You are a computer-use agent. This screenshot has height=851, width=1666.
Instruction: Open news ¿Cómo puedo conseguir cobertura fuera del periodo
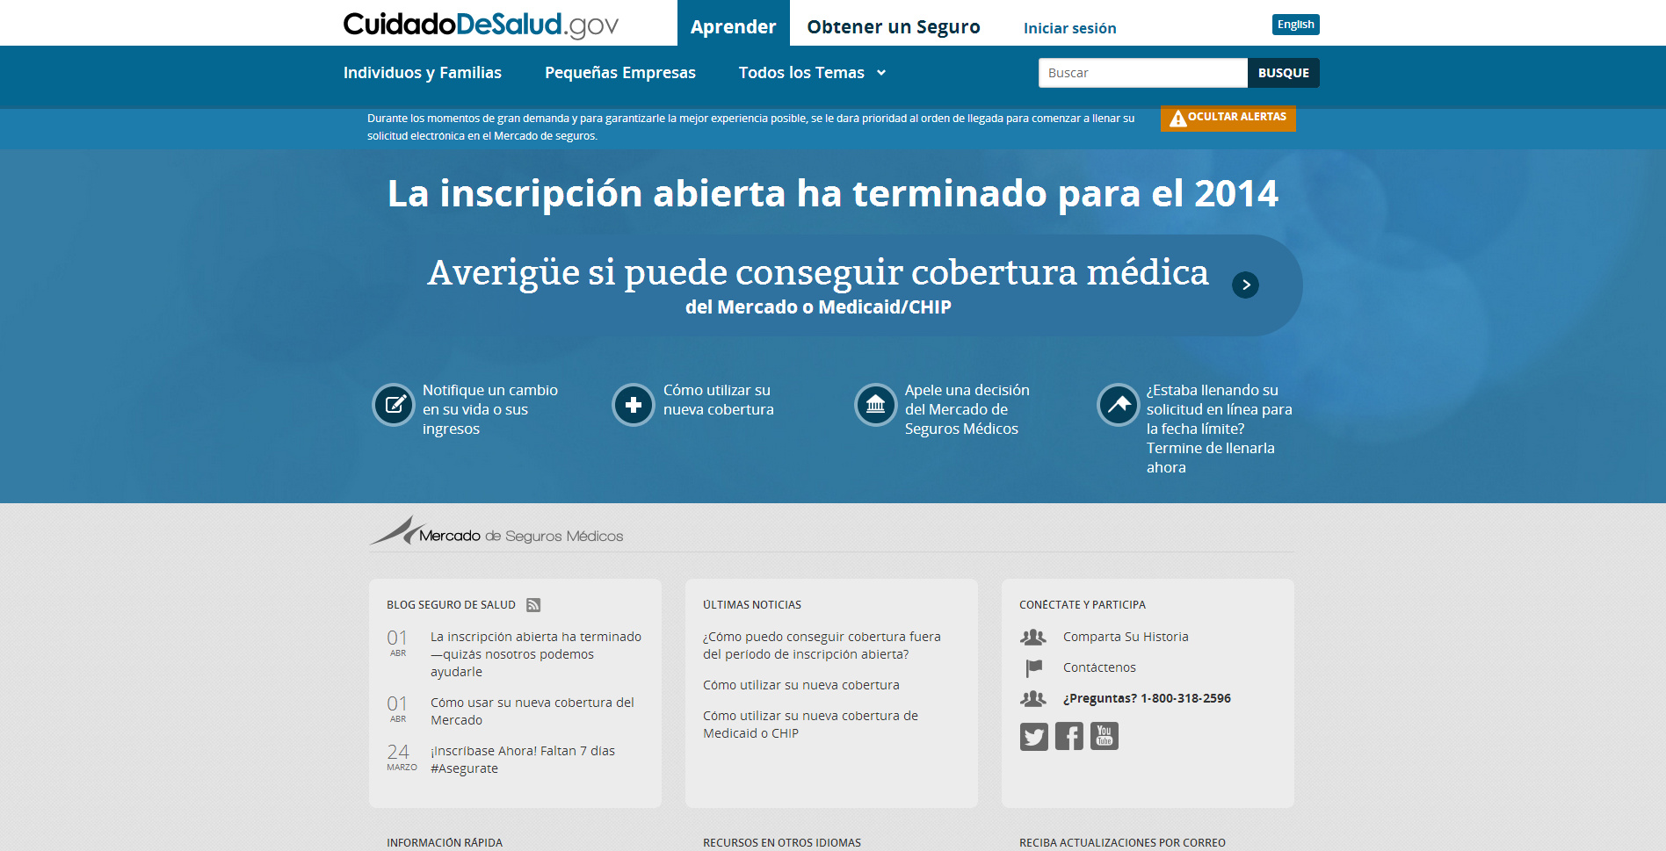(822, 645)
